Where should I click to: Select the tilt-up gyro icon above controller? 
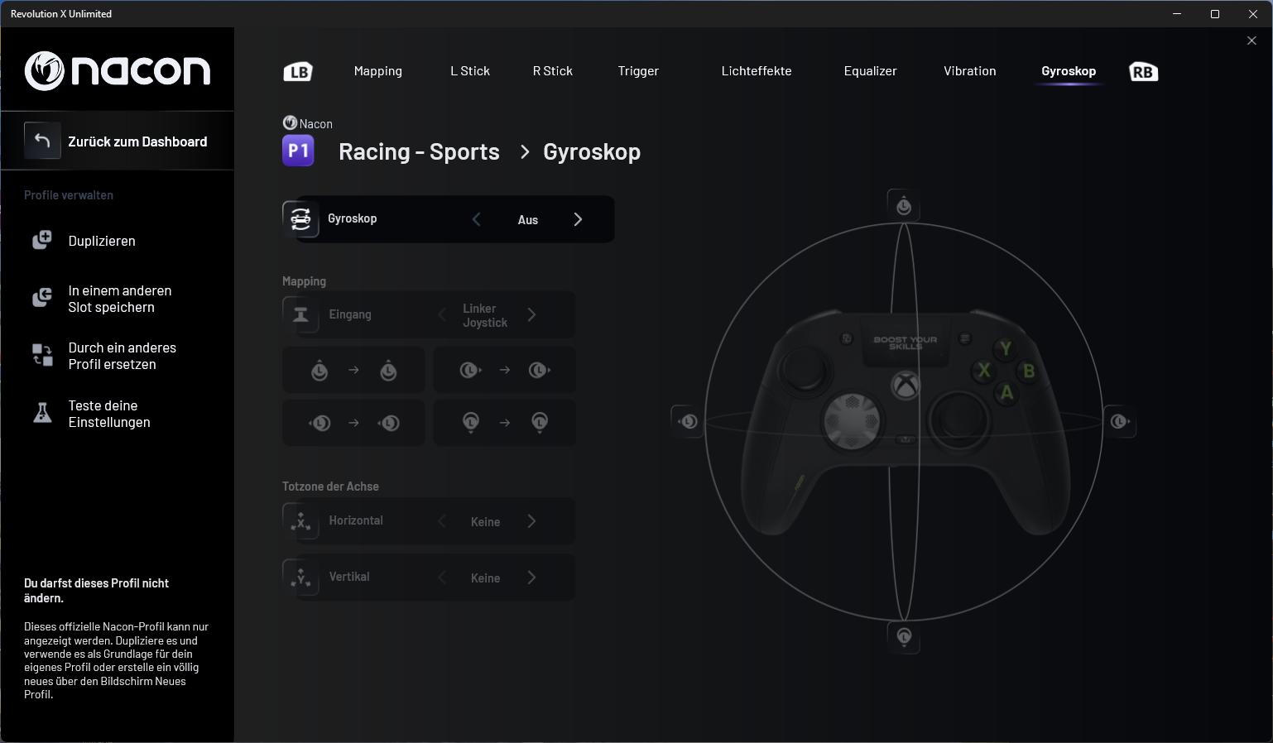(903, 206)
